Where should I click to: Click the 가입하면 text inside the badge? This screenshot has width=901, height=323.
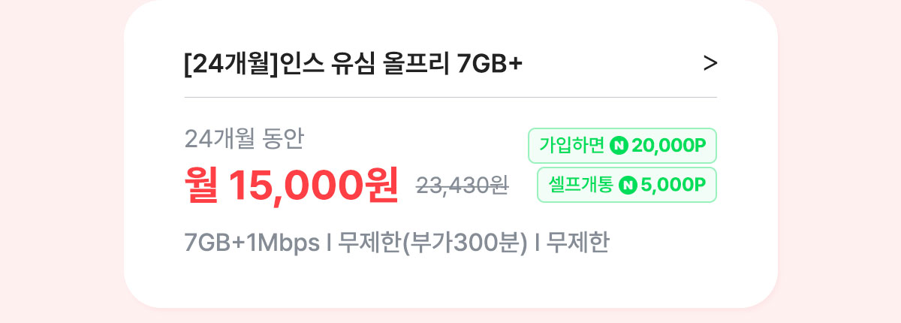572,146
